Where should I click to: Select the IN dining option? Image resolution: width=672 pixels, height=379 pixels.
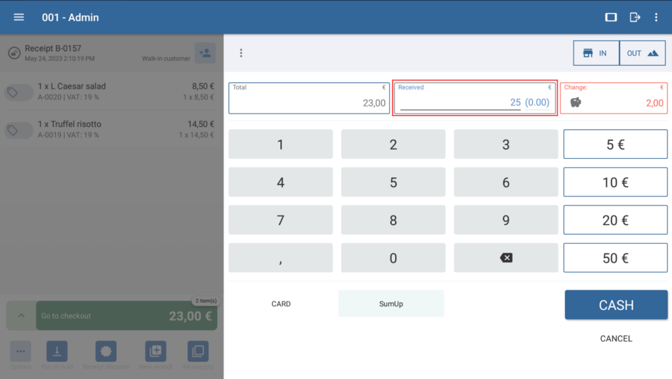596,53
